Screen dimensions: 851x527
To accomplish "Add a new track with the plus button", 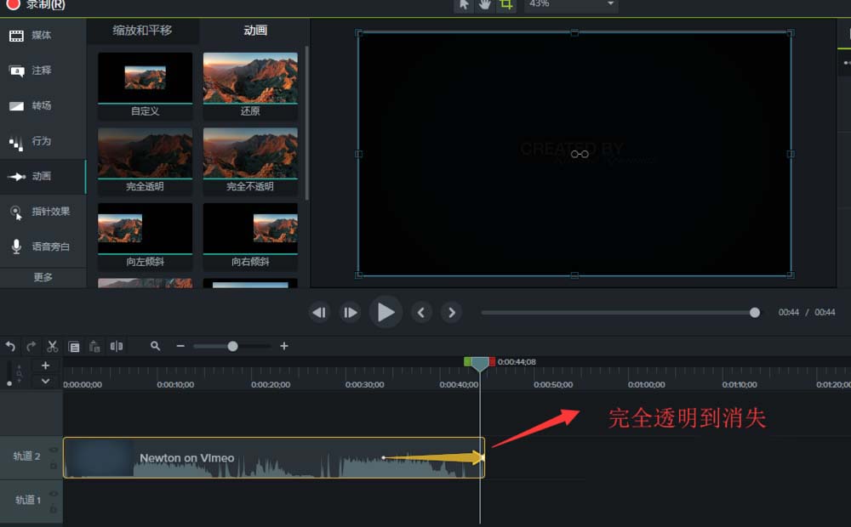I will pyautogui.click(x=45, y=365).
